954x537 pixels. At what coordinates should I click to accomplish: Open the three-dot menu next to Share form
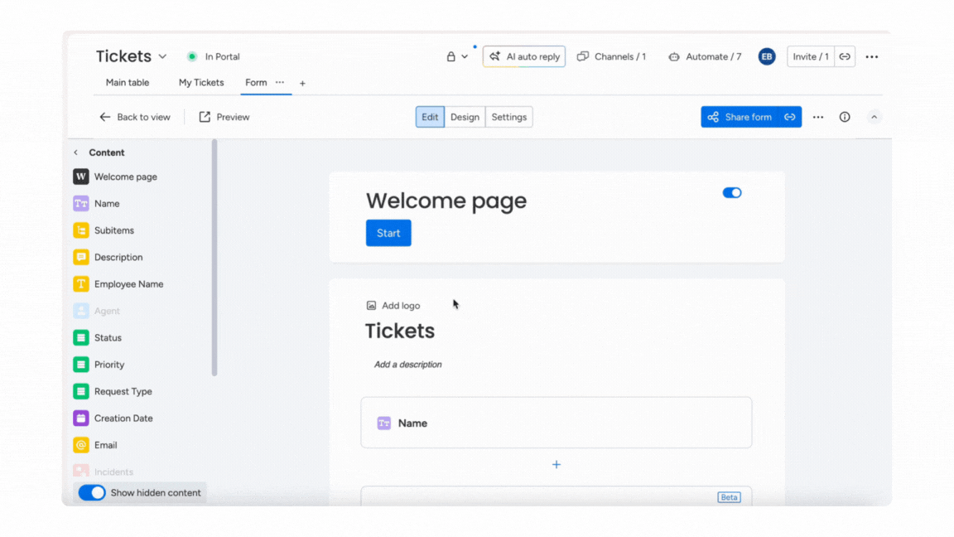[x=817, y=117]
